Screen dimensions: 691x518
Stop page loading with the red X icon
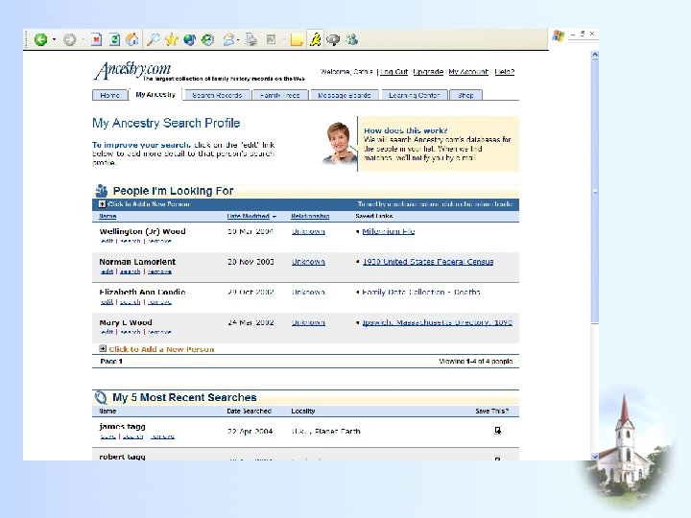coord(96,39)
